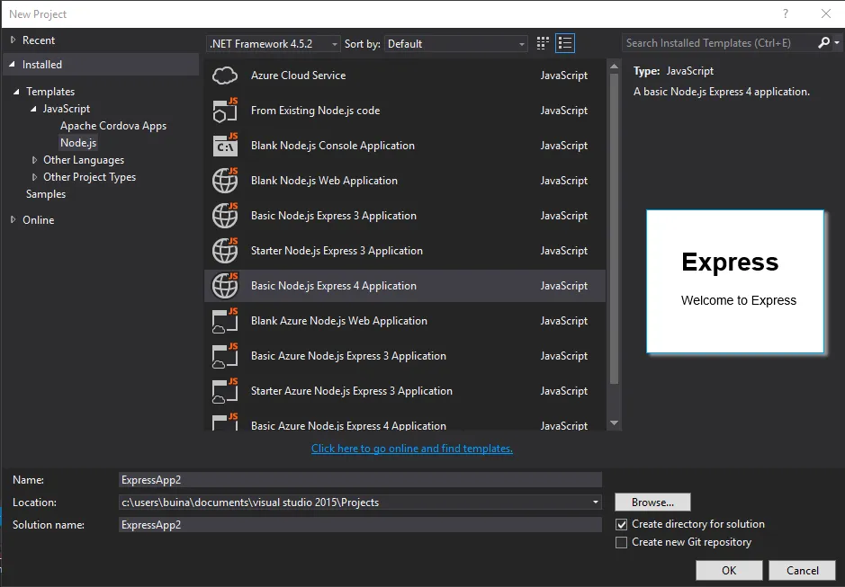Select Blank Node.js Web Application name
This screenshot has width=845, height=587.
click(324, 181)
